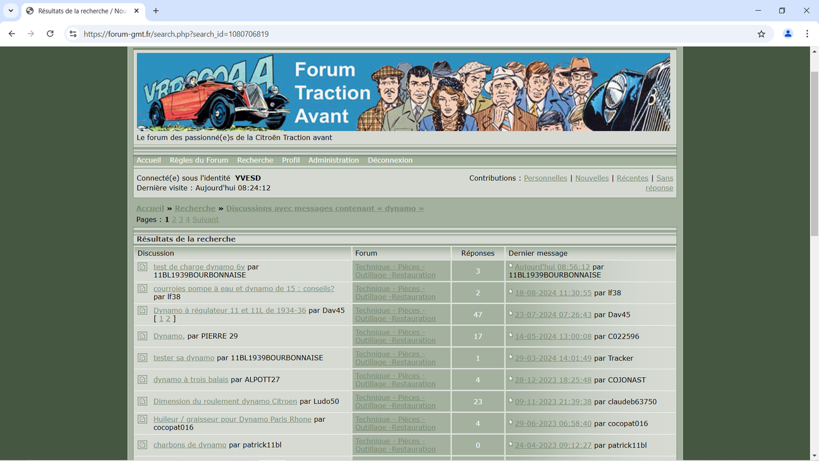Click the Accueil breadcrumb link
819x461 pixels.
[x=150, y=208]
